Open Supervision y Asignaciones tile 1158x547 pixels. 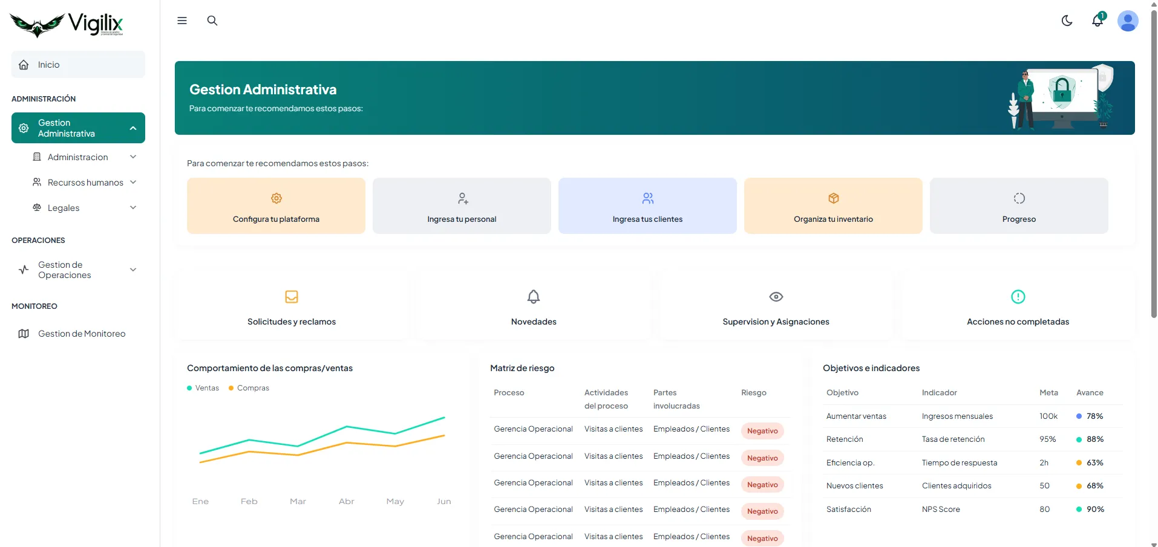click(x=776, y=306)
